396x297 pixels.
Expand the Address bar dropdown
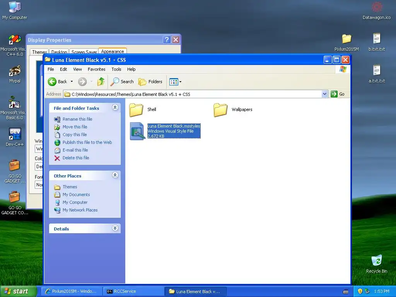point(324,94)
